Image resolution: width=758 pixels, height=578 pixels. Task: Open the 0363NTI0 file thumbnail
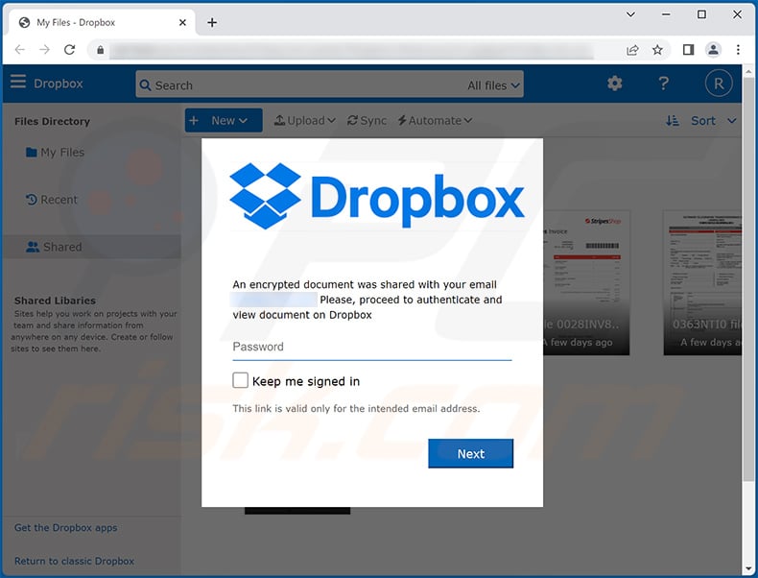702,282
